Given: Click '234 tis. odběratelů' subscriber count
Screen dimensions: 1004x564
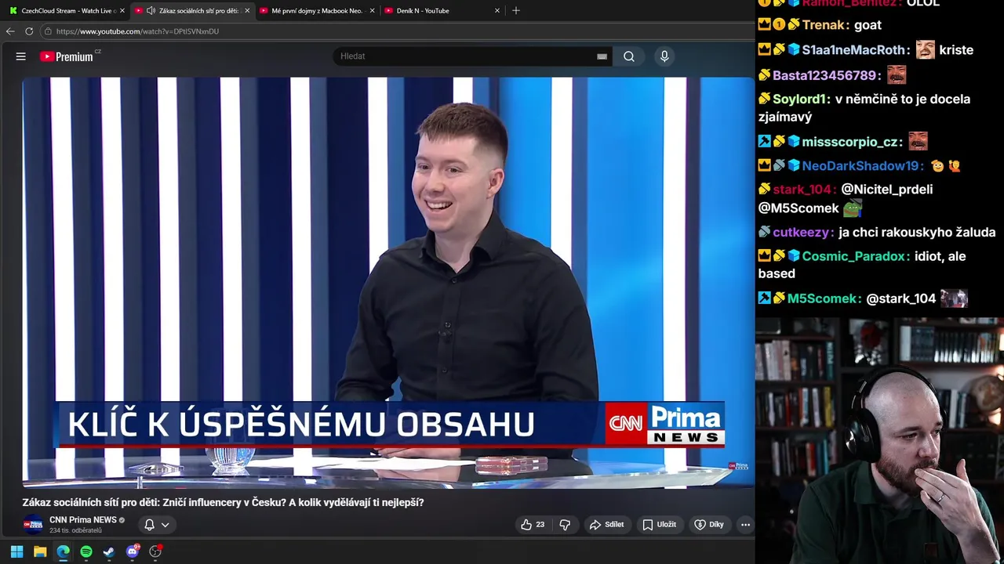Looking at the screenshot, I should click(76, 530).
